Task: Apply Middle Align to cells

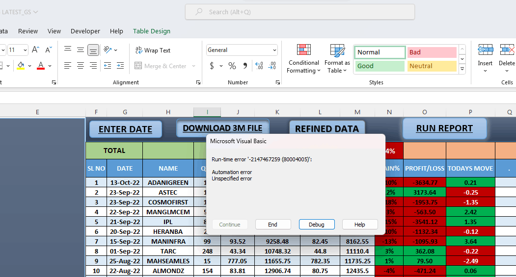Action: pyautogui.click(x=81, y=50)
